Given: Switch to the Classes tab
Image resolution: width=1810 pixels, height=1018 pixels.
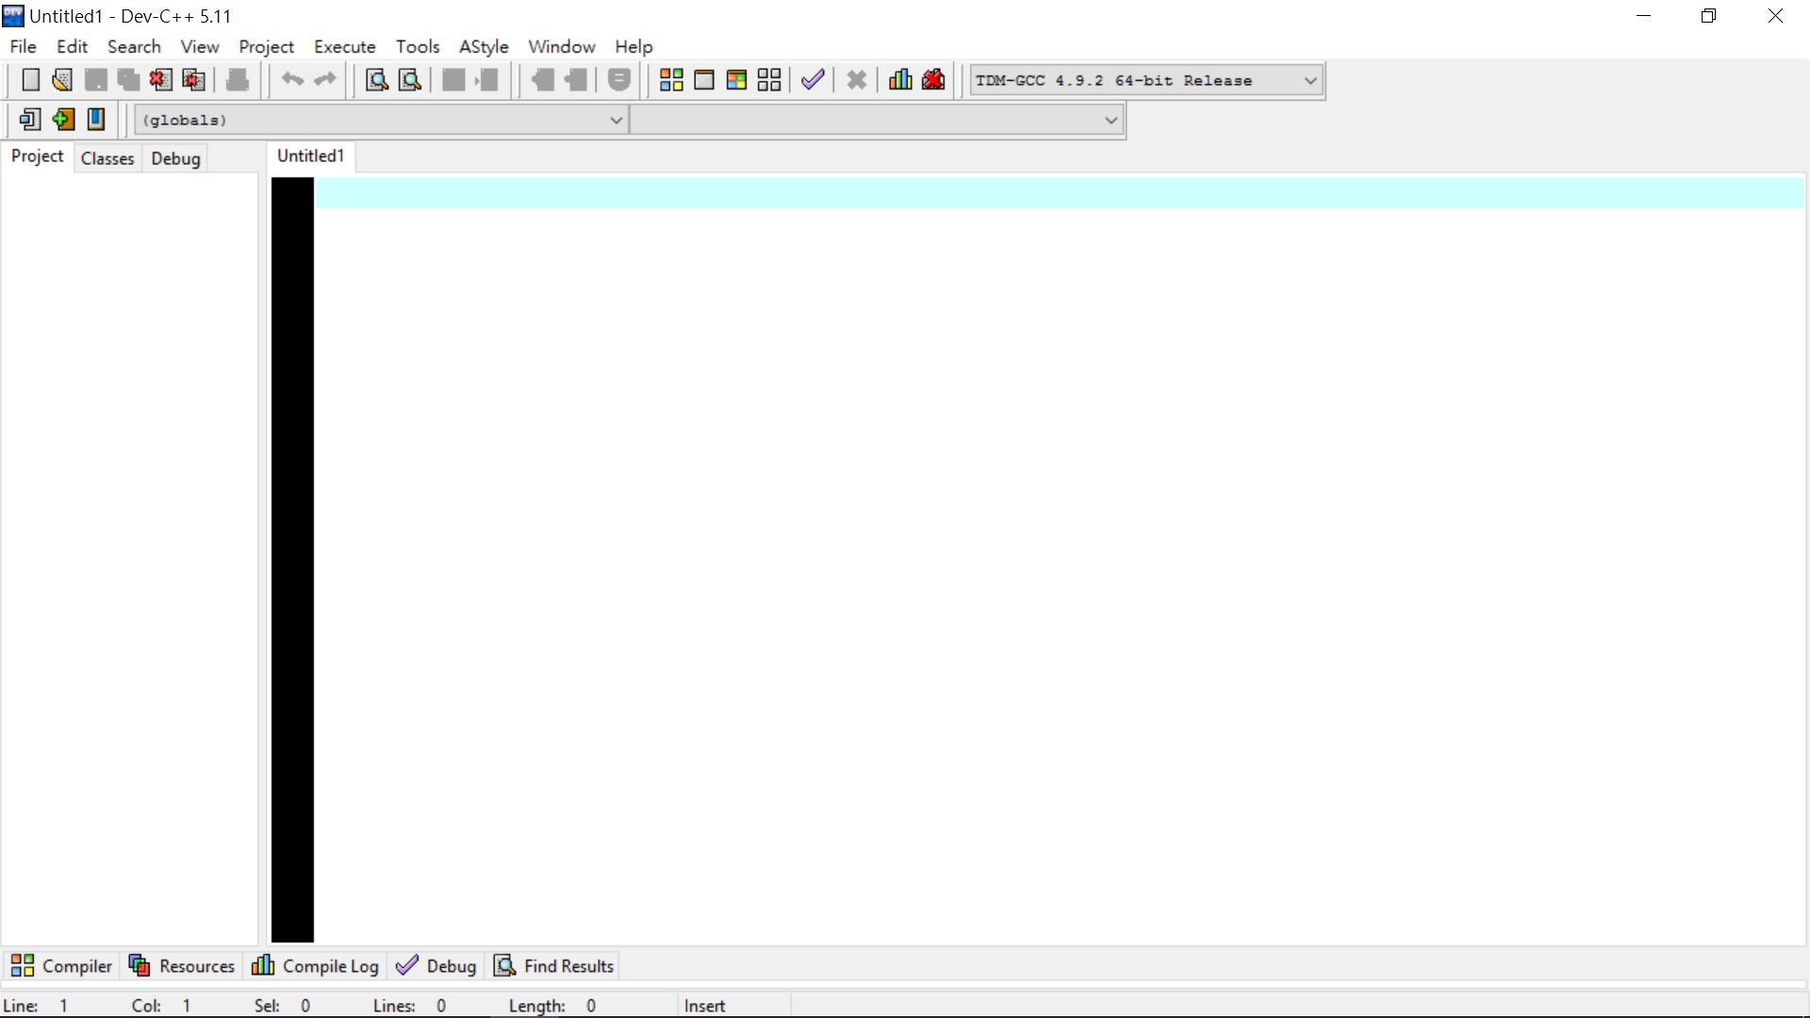Looking at the screenshot, I should tap(107, 158).
